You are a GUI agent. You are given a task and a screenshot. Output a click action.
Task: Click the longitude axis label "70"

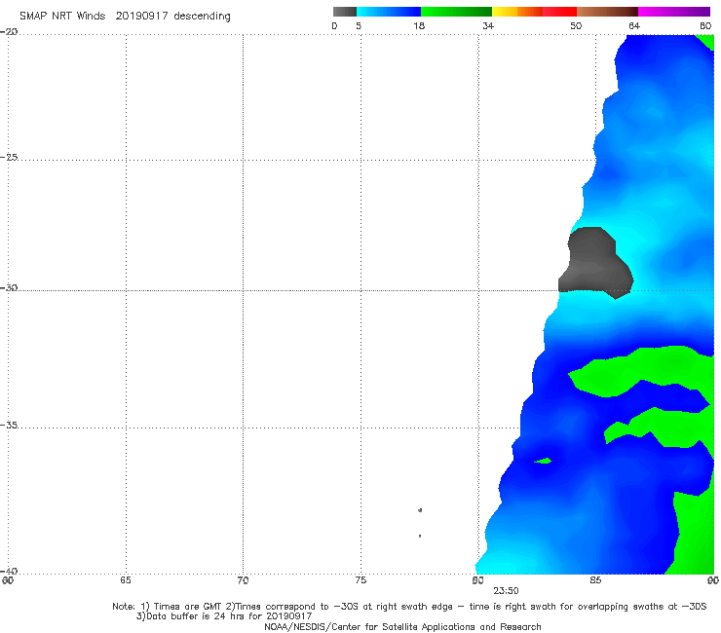click(x=243, y=580)
